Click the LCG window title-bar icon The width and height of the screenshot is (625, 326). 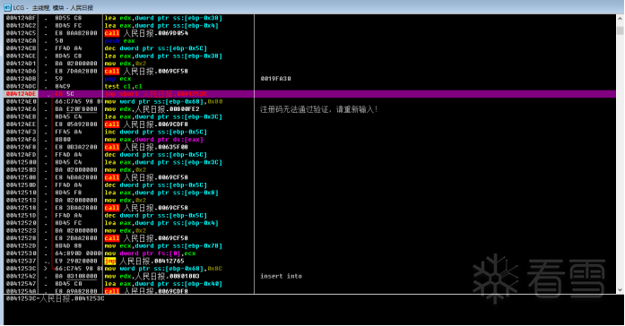[x=7, y=7]
